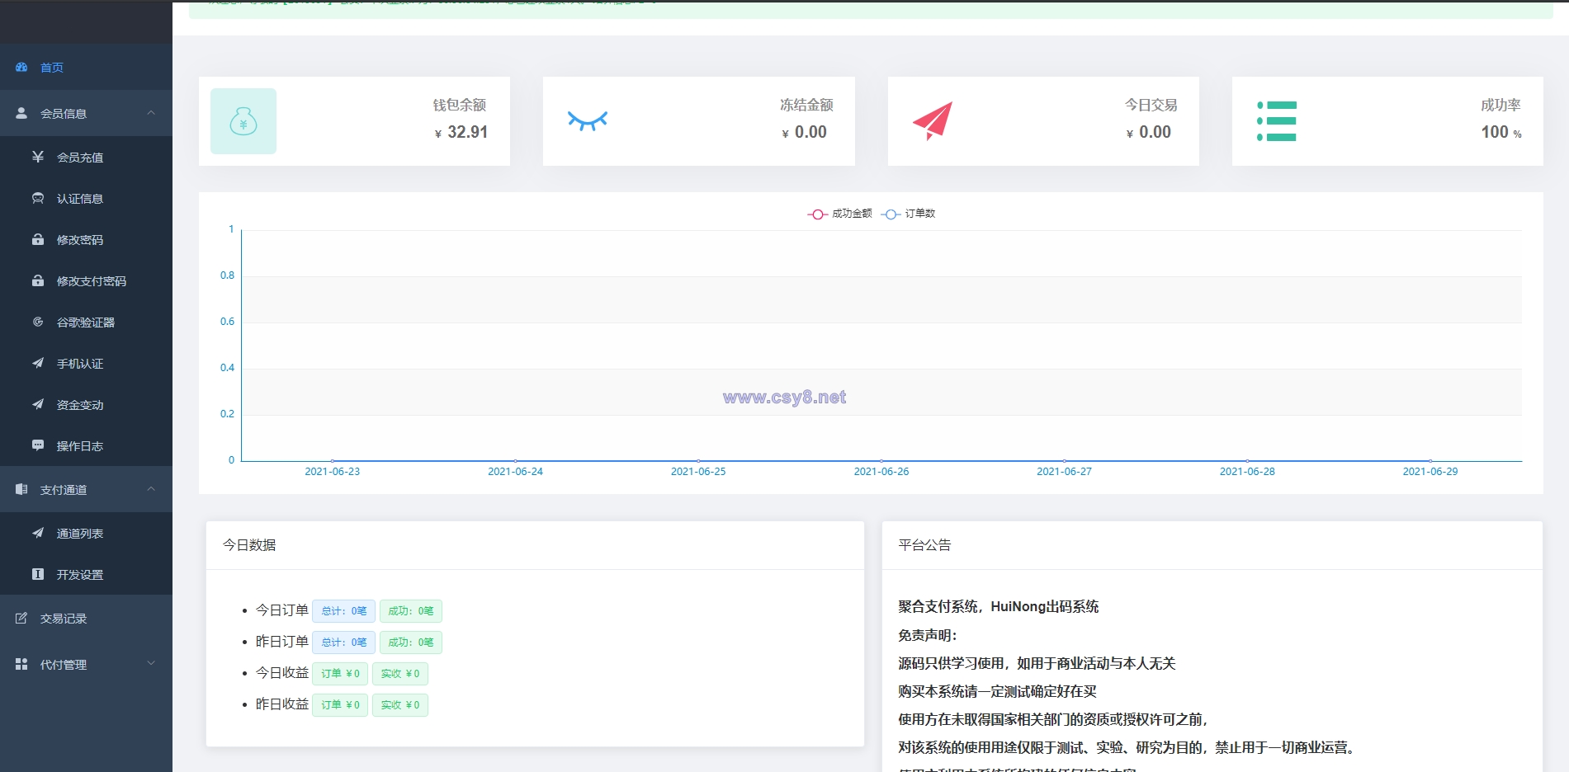Click the paper plane icon beside 手机认证
1569x772 pixels.
tap(38, 363)
